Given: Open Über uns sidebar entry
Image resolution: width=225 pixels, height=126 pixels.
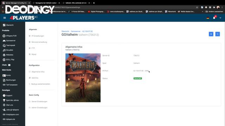Looking at the screenshot, I should [x=8, y=105].
